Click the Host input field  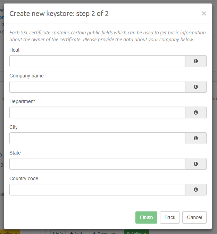tap(97, 61)
